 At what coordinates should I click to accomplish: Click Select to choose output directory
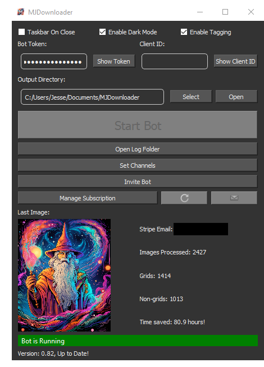(191, 97)
